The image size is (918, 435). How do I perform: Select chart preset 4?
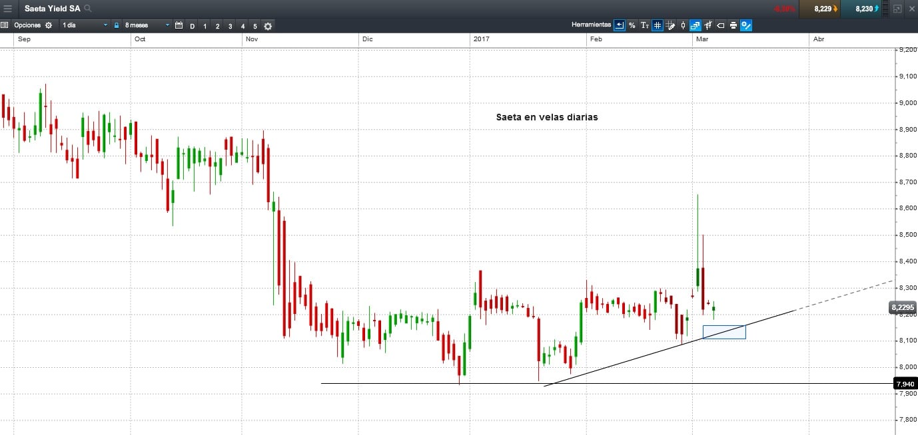pos(242,26)
